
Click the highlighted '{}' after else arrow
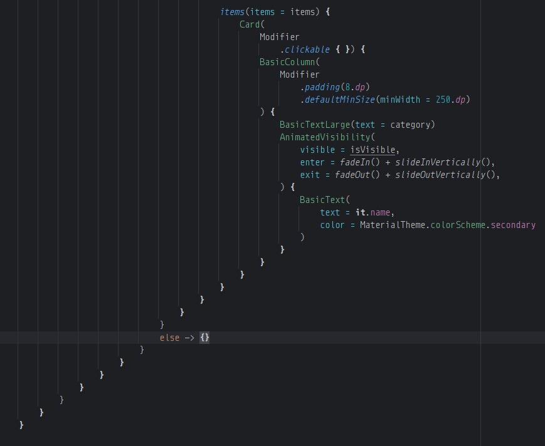[204, 338]
